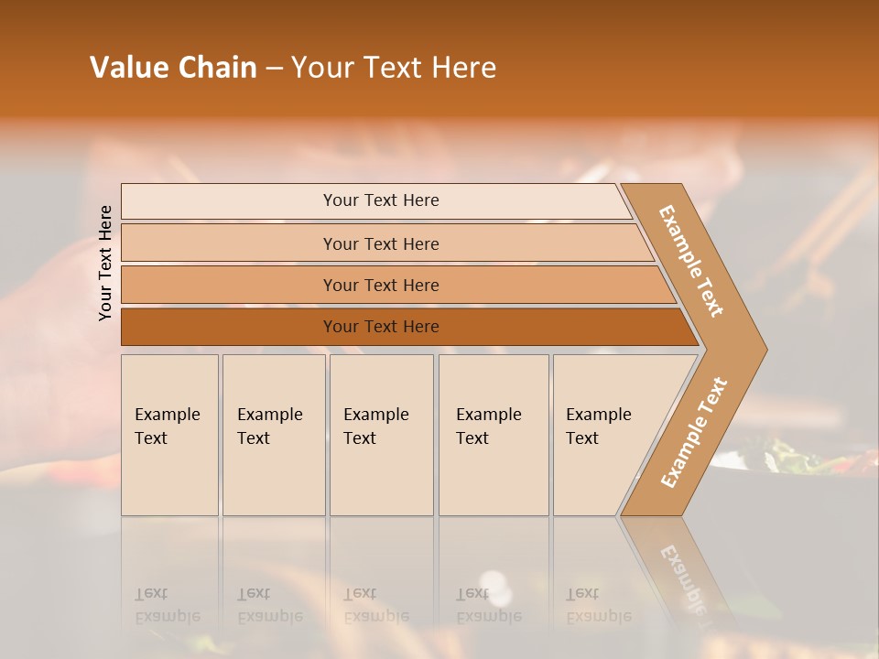Select the topmost lightest 'Your Text Here' bar
879x659 pixels.
pyautogui.click(x=380, y=200)
